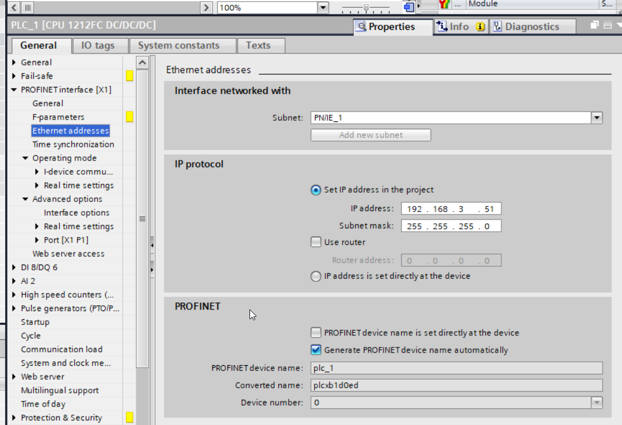Click the Converted name field
This screenshot has height=425, width=622.
pyautogui.click(x=456, y=385)
